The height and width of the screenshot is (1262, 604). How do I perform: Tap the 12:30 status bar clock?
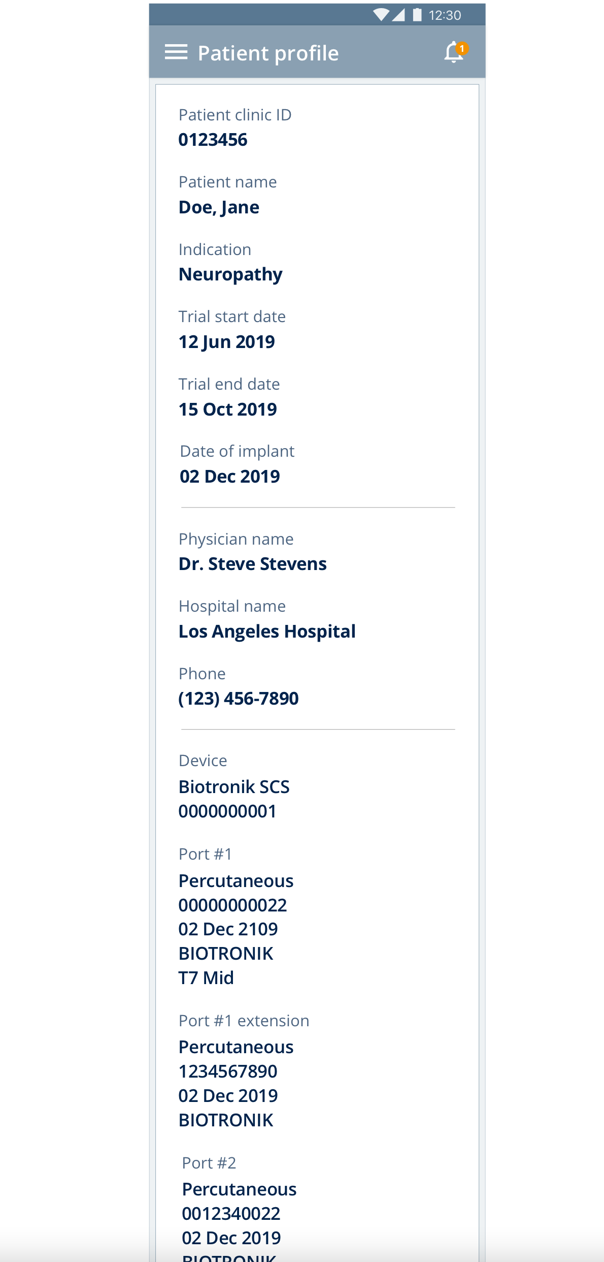click(445, 15)
